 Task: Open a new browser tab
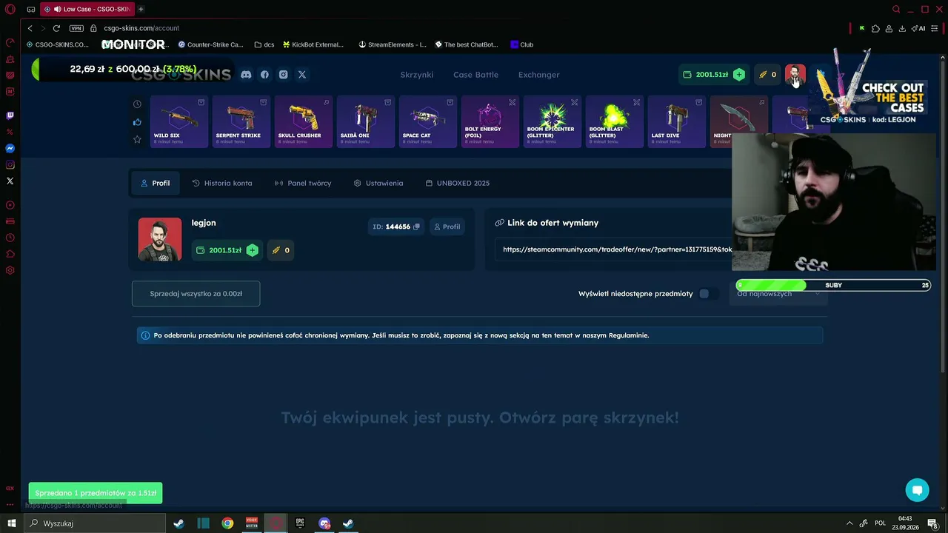pos(141,9)
